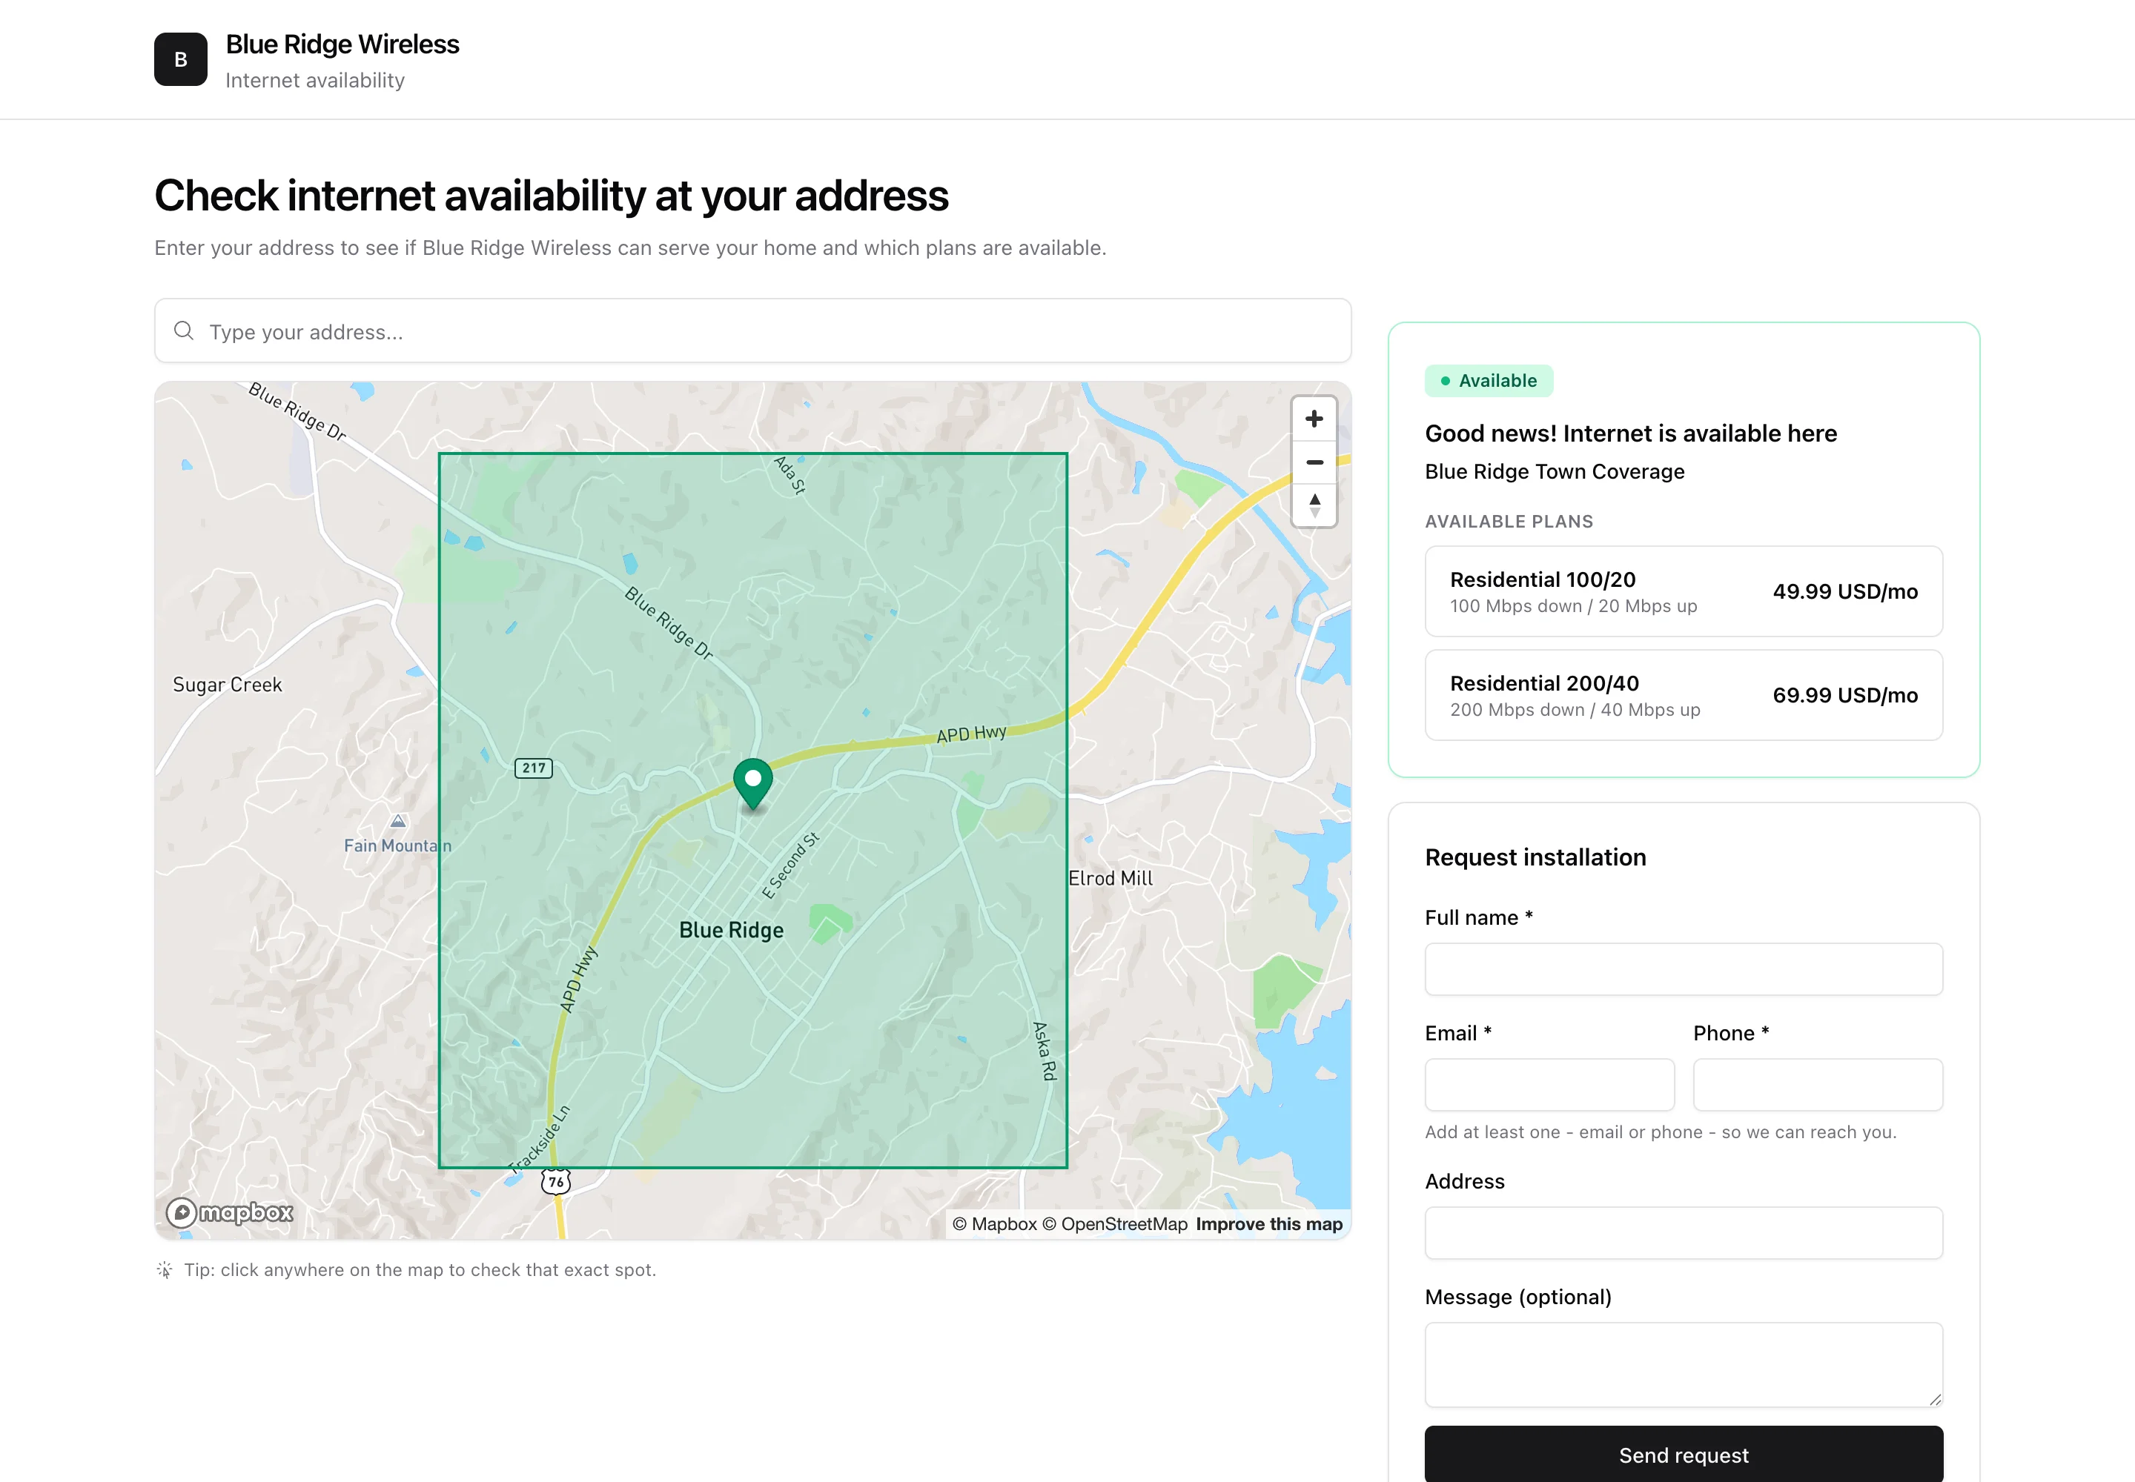The image size is (2135, 1482).
Task: Click the Elrod Mill label on map
Action: click(x=1110, y=878)
